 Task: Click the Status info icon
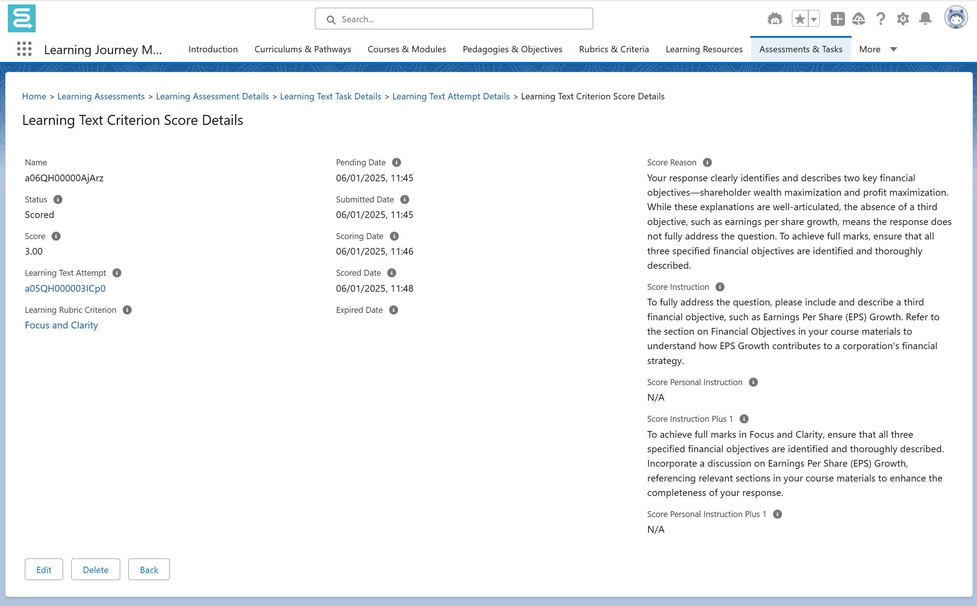click(x=58, y=199)
